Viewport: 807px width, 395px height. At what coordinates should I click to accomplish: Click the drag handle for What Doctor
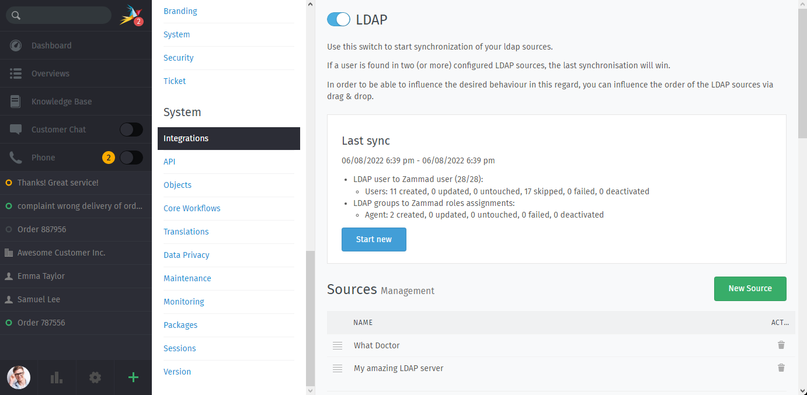(338, 345)
